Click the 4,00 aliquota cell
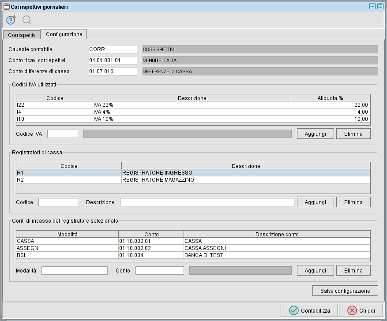 coord(331,112)
